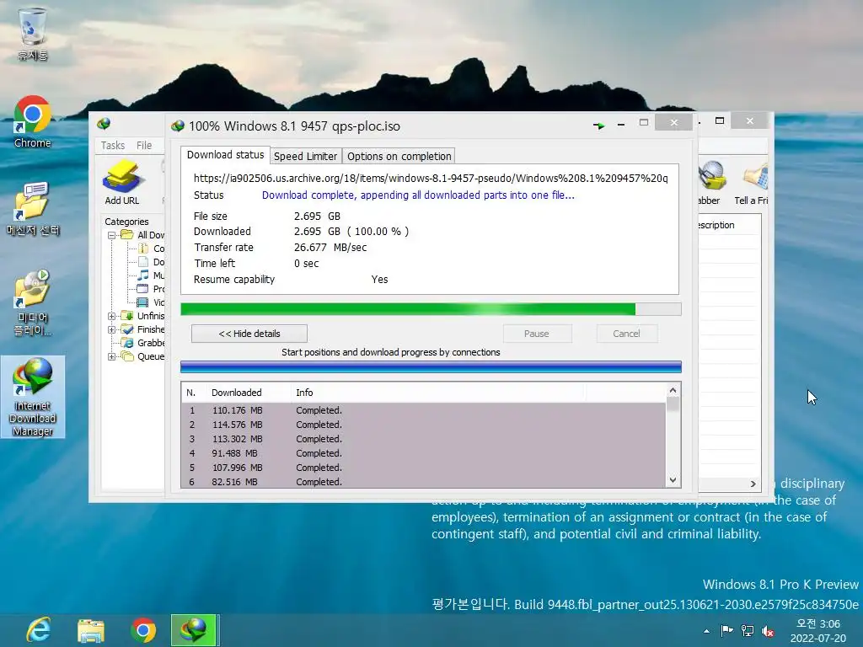Select connection row 91.488 MB

pyautogui.click(x=423, y=453)
